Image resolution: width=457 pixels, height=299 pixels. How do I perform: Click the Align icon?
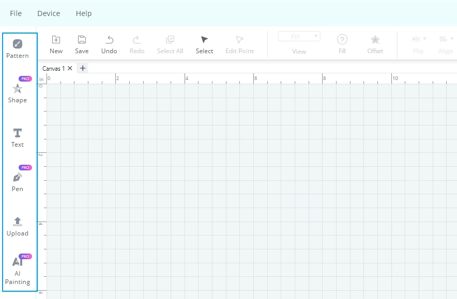(x=443, y=39)
